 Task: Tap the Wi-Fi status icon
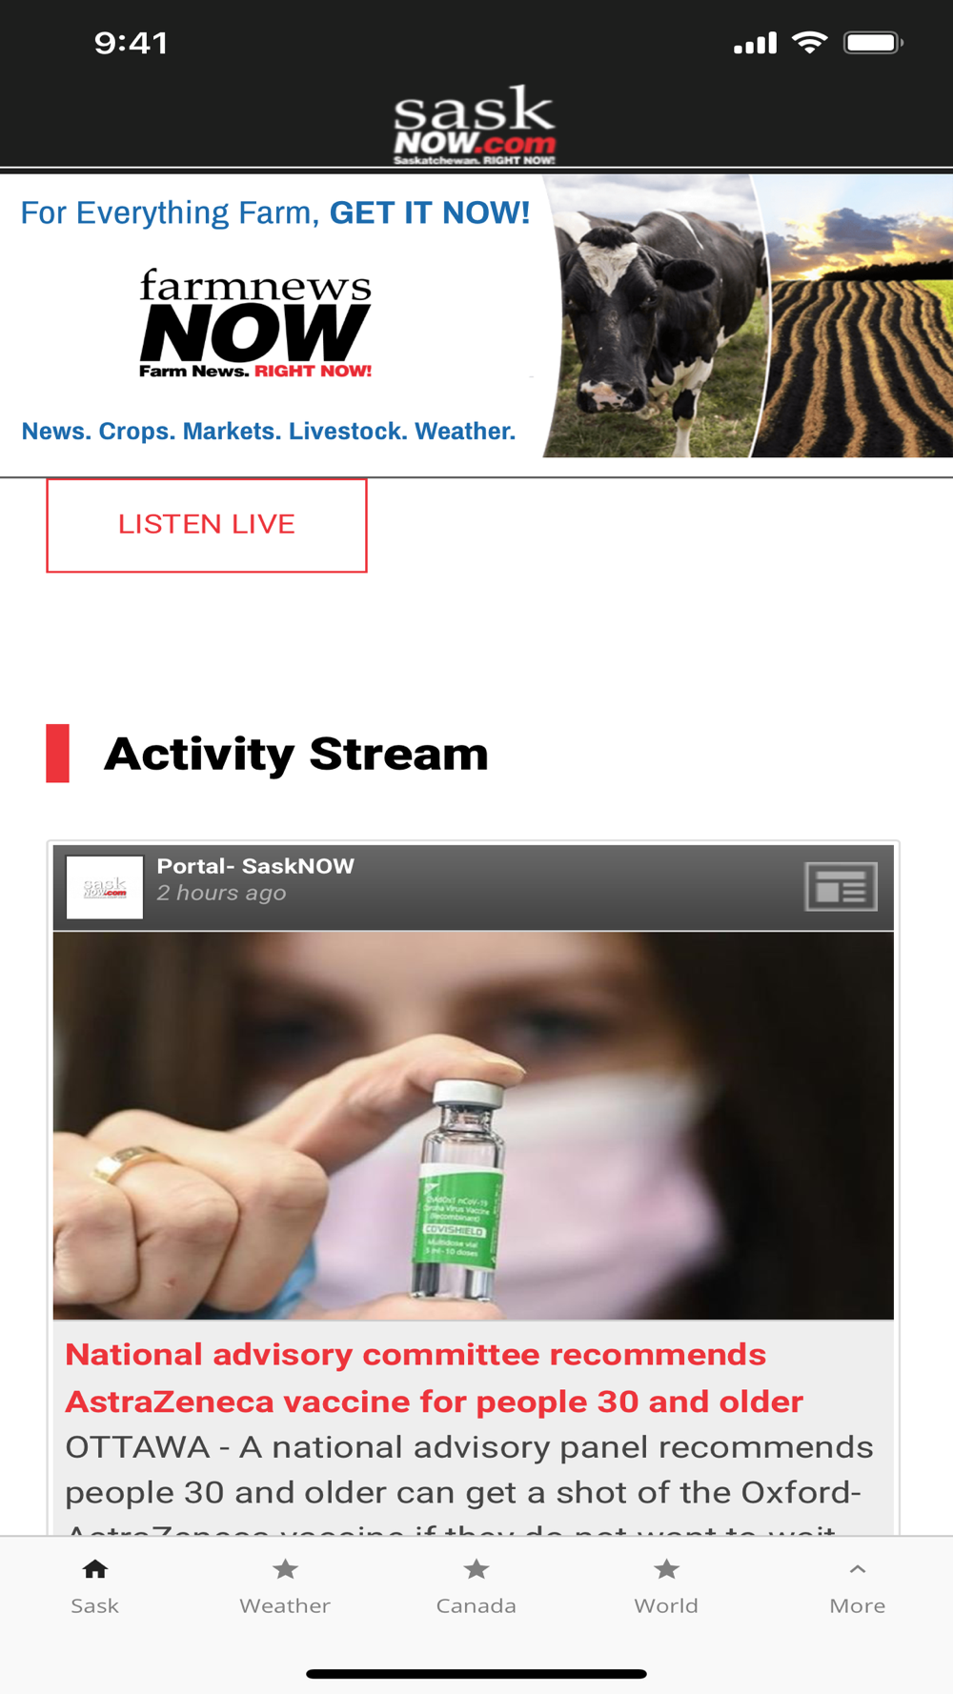pyautogui.click(x=810, y=43)
